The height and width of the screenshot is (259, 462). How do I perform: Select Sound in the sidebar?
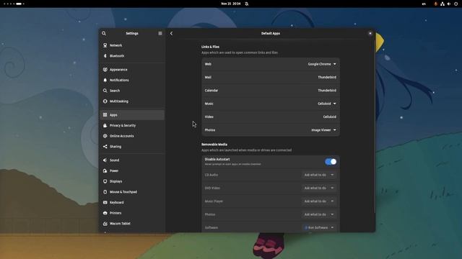(x=132, y=160)
